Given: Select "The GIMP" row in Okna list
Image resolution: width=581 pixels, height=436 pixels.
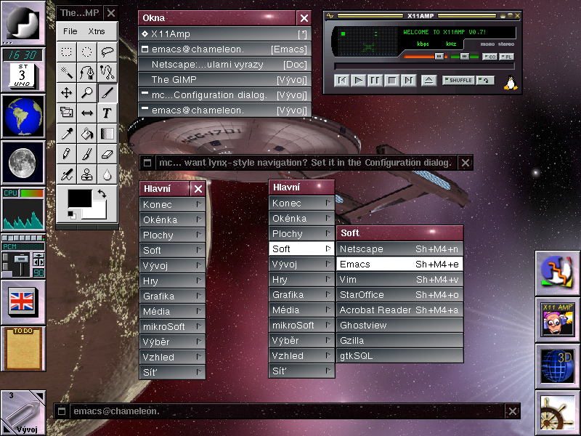Looking at the screenshot, I should click(x=224, y=80).
